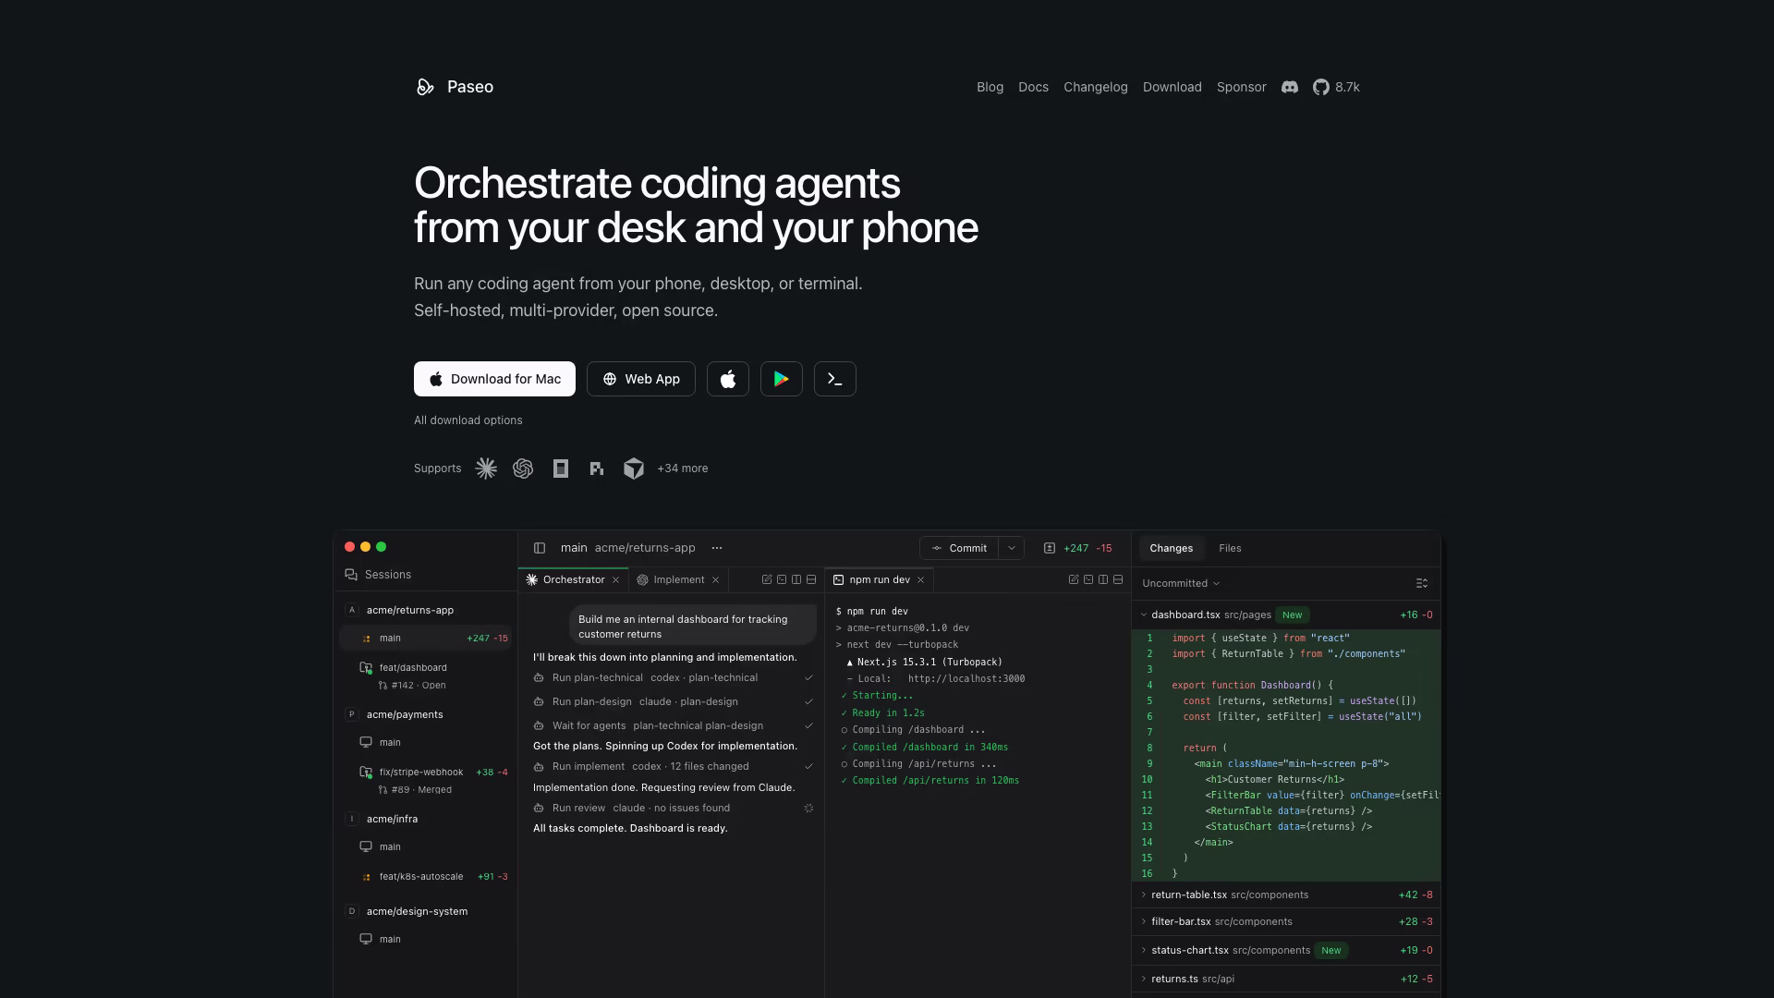Click the Google Play icon button

[782, 379]
